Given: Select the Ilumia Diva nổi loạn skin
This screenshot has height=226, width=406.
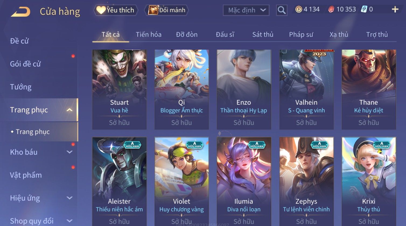Looking at the screenshot, I should click(x=244, y=181).
